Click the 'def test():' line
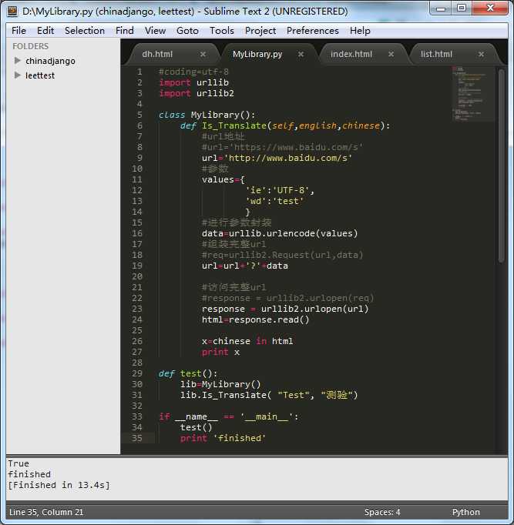 point(188,373)
